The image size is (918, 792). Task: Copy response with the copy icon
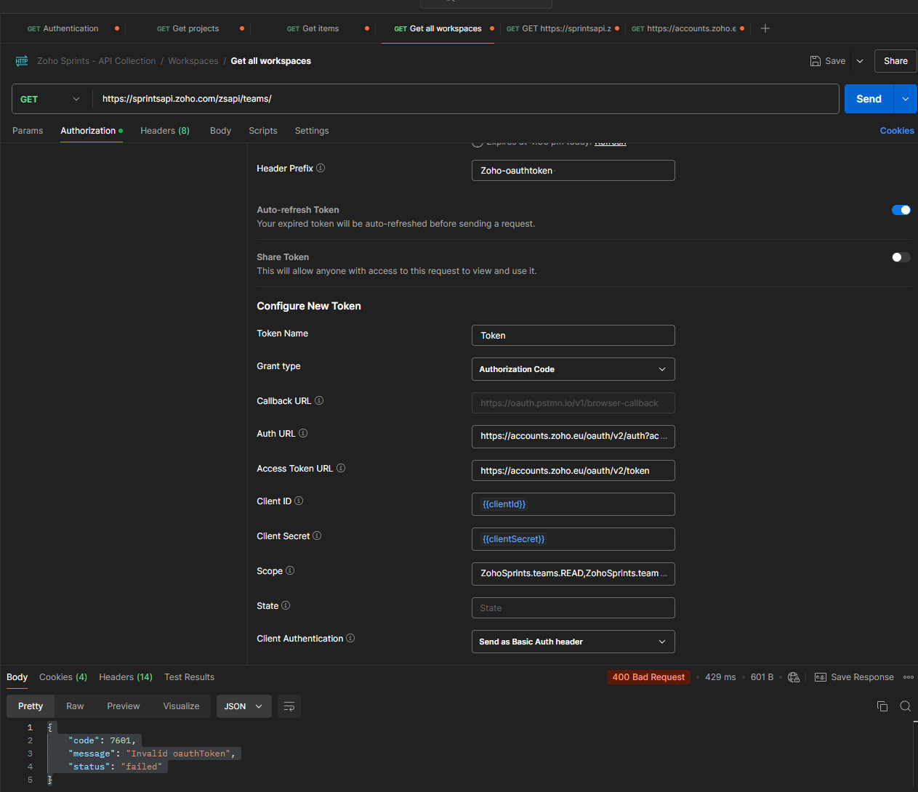(882, 706)
